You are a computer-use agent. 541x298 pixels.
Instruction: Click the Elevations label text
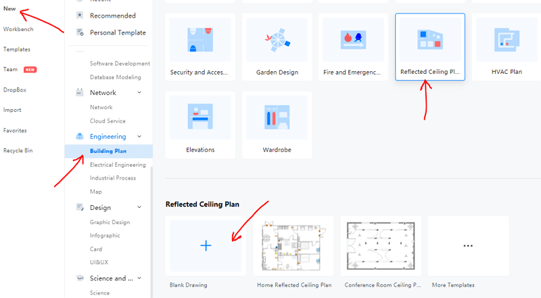[x=200, y=150]
